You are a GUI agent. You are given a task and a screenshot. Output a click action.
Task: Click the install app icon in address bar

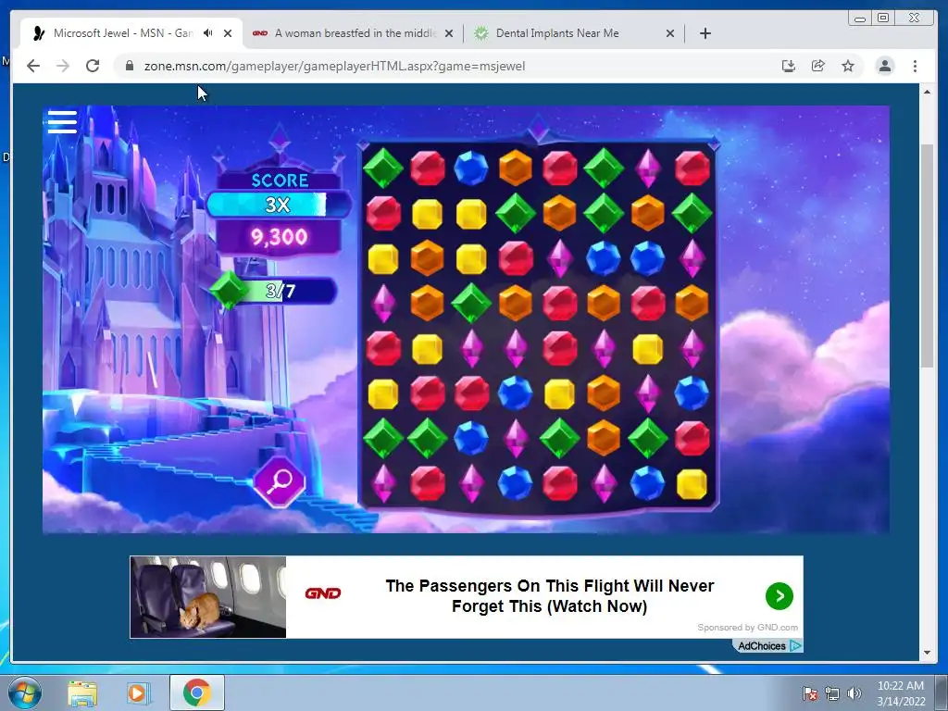point(788,66)
